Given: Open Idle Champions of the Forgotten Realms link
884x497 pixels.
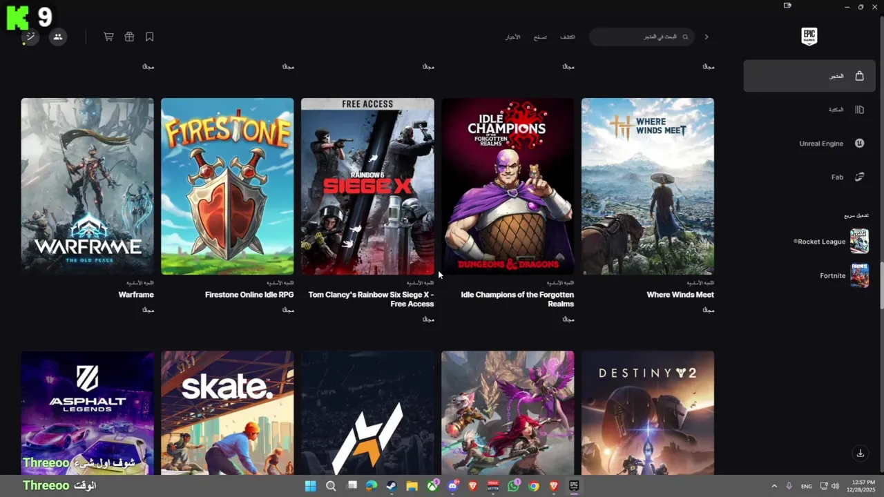Looking at the screenshot, I should pos(517,299).
